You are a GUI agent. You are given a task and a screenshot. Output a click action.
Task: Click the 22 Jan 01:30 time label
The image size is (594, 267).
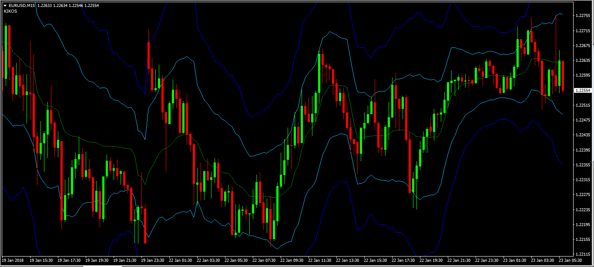click(180, 260)
